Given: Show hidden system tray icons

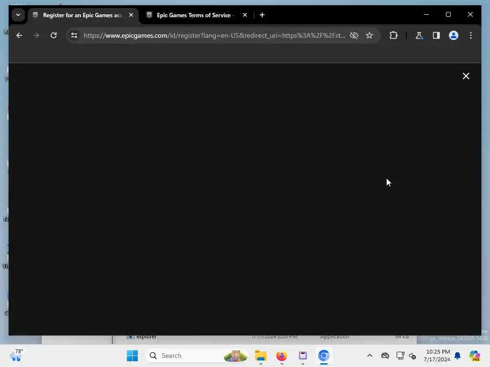Looking at the screenshot, I should point(370,356).
